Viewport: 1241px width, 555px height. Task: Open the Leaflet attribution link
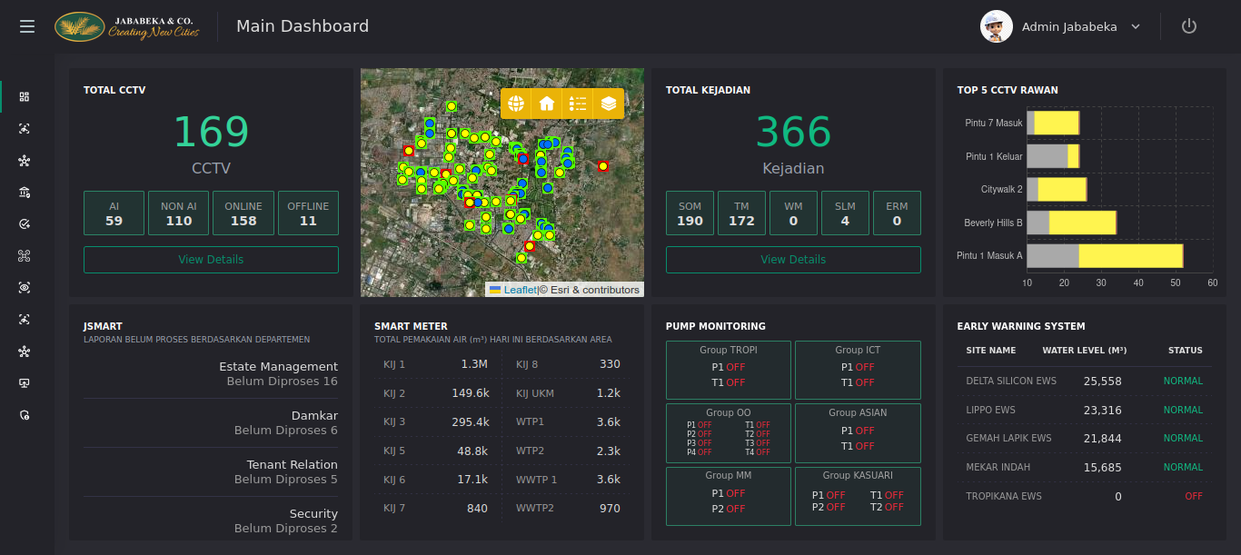click(x=520, y=290)
